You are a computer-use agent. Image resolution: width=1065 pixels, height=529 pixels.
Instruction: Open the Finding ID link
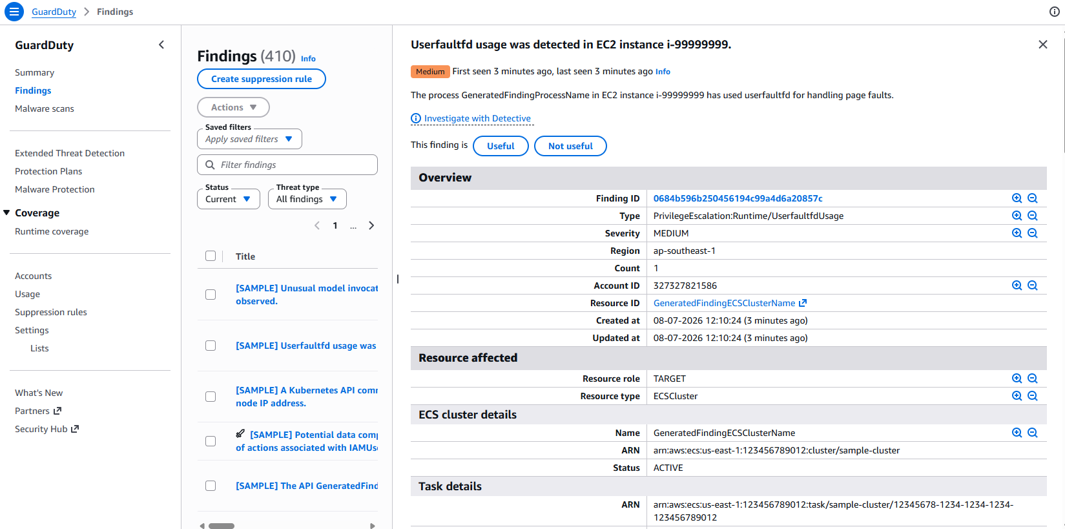738,198
